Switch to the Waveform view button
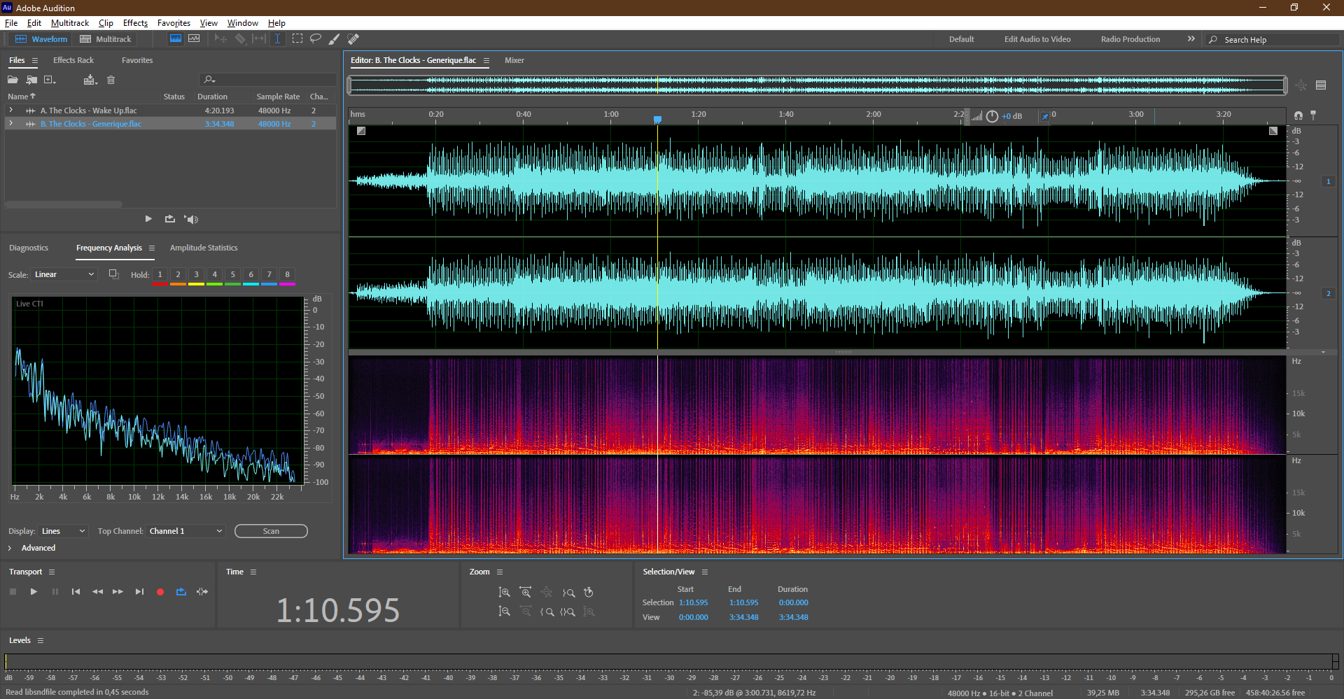Viewport: 1344px width, 699px height. click(x=41, y=39)
